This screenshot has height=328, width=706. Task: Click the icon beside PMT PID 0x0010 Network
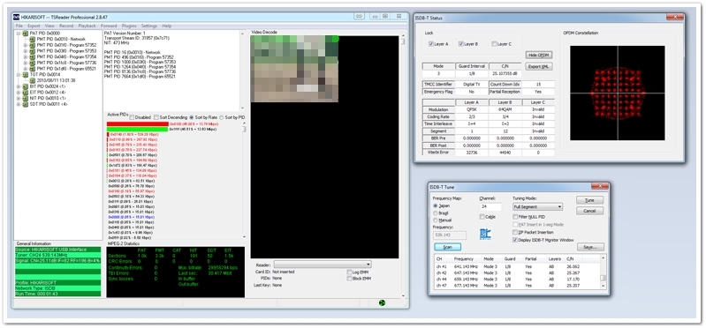click(x=33, y=39)
